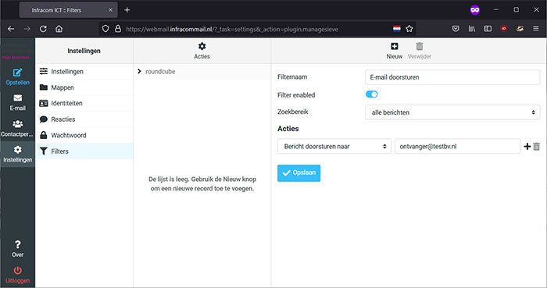Click the Filternaam text field
Image resolution: width=547 pixels, height=288 pixels.
point(452,77)
